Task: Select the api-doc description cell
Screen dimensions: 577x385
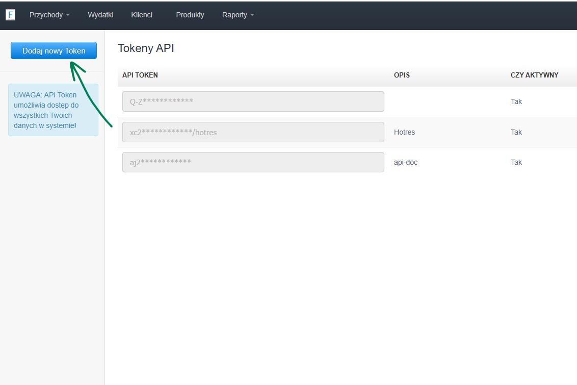Action: [406, 162]
